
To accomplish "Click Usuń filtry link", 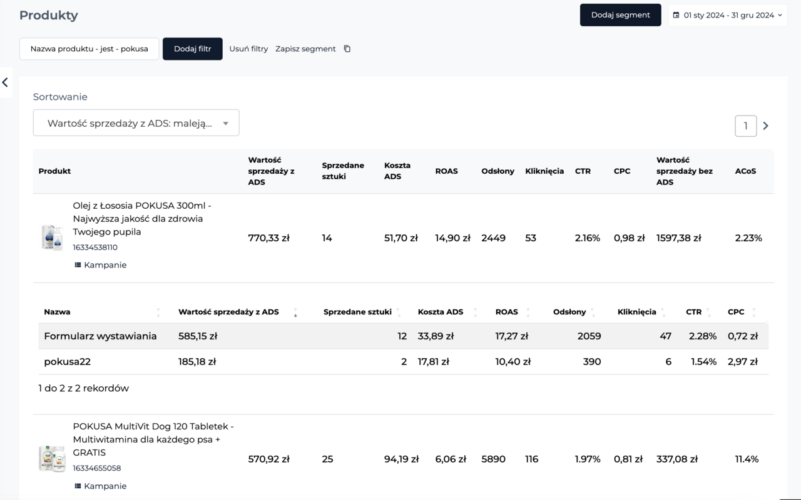I will (248, 49).
